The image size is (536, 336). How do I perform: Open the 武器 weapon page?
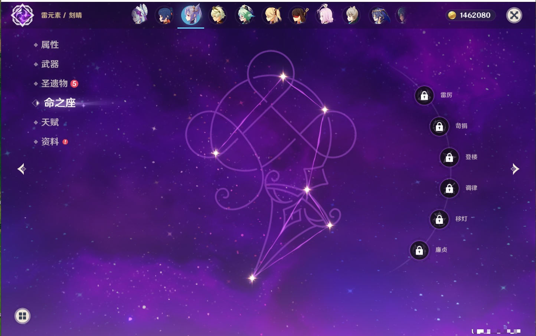[x=50, y=64]
